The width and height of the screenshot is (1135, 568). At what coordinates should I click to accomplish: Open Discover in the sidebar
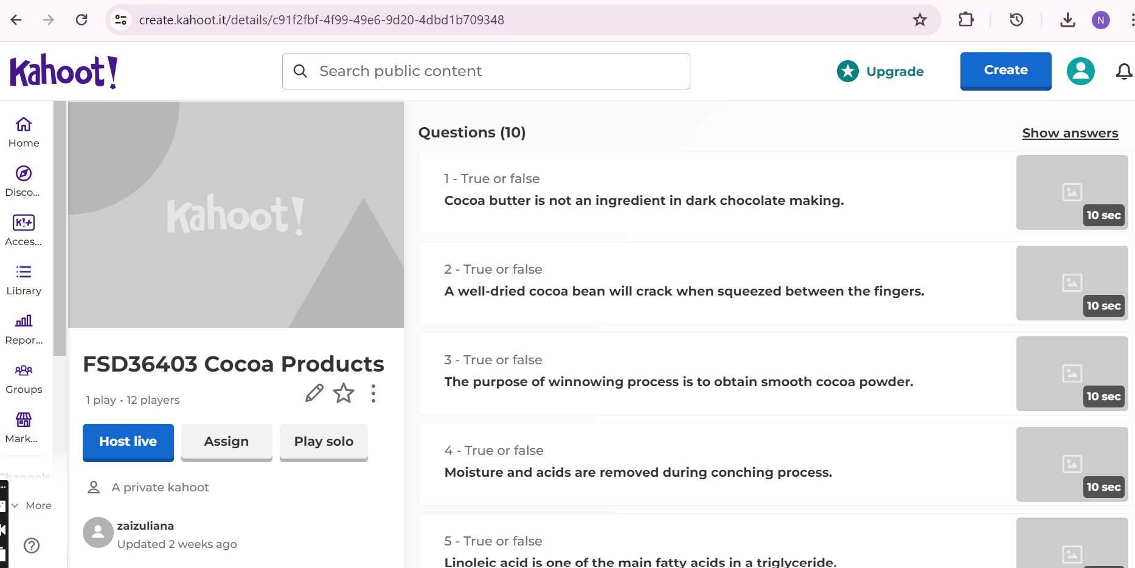click(x=24, y=181)
